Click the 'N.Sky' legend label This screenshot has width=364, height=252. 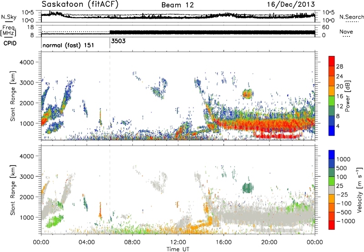coord(9,17)
